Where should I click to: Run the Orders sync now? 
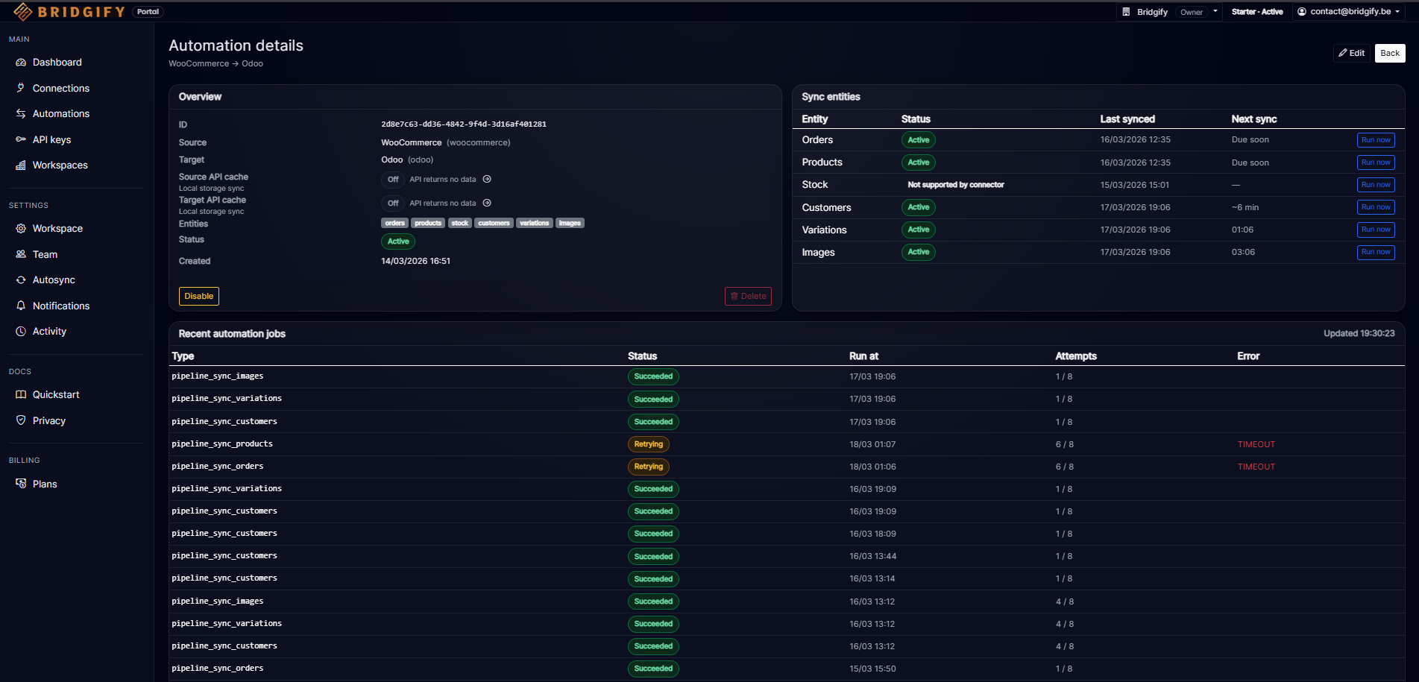pyautogui.click(x=1375, y=140)
